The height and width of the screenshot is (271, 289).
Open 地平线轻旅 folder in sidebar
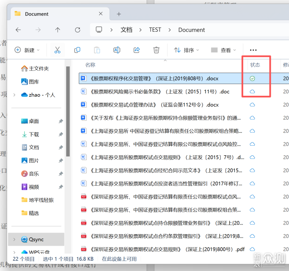click(x=37, y=200)
